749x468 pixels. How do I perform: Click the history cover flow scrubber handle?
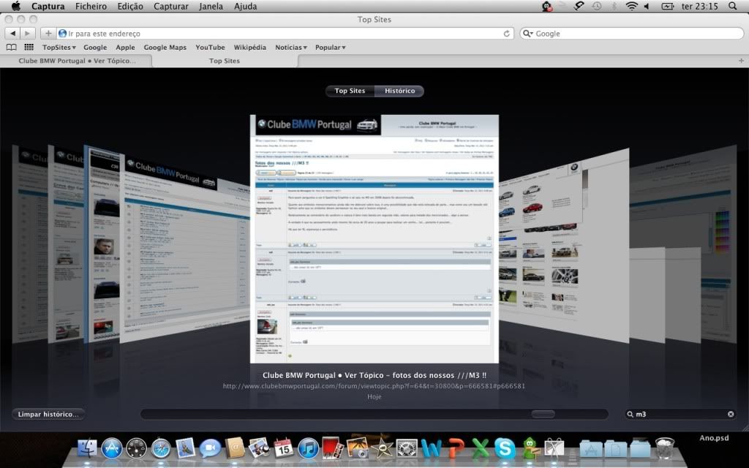pyautogui.click(x=543, y=414)
